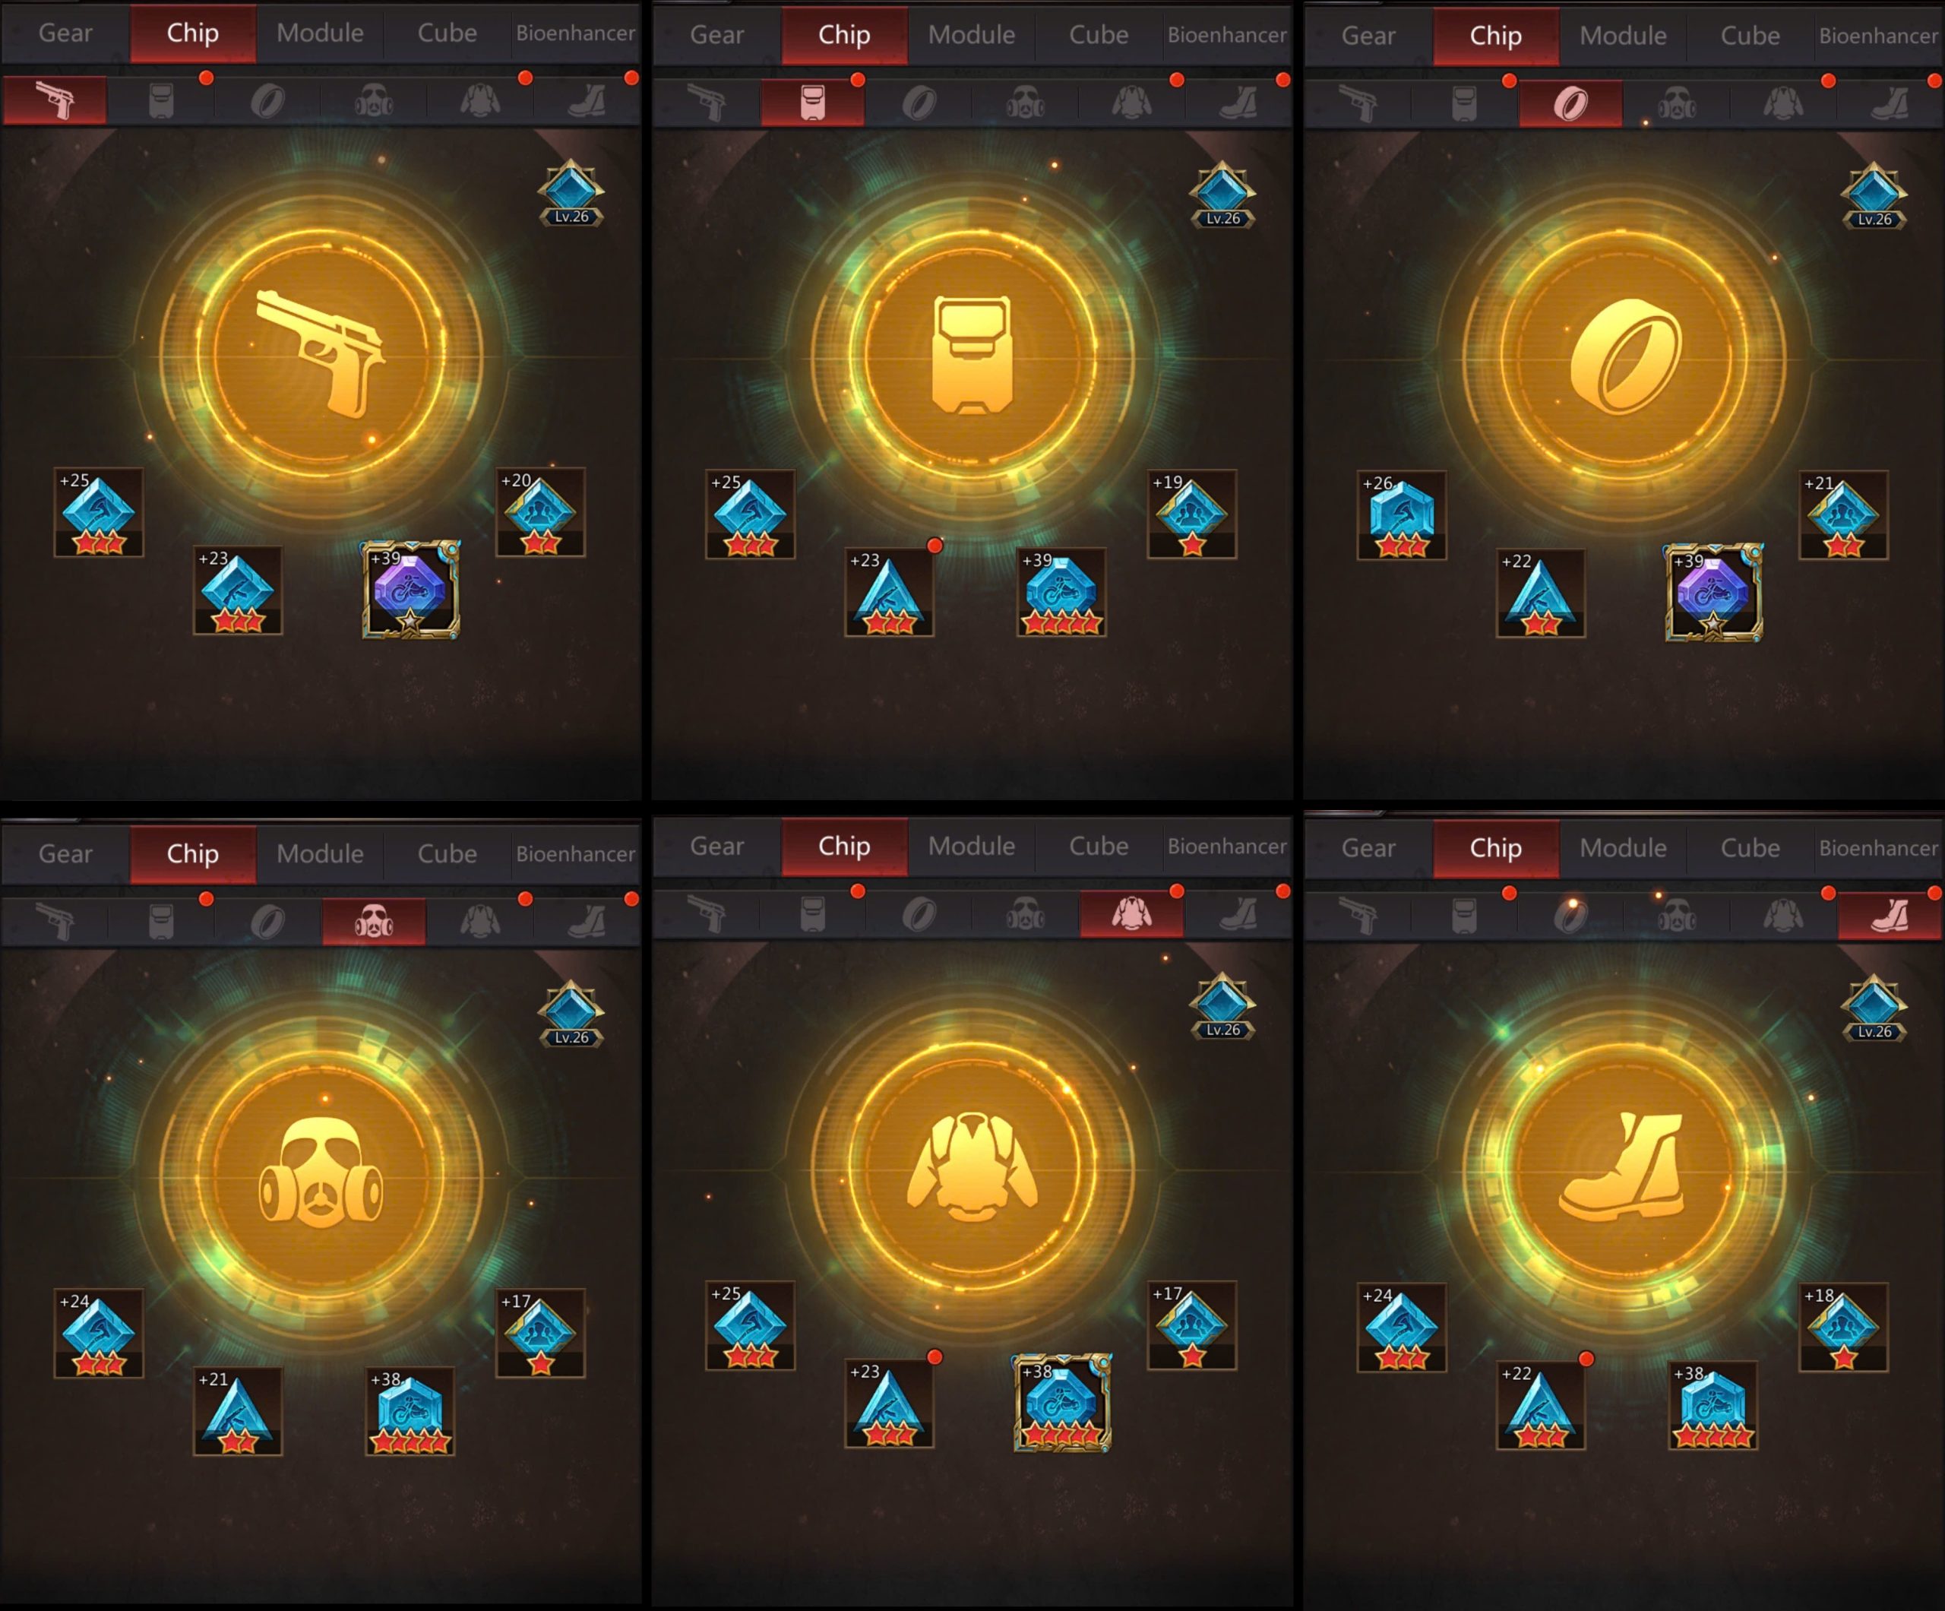Click the large golden backpack armor emblem
1945x1611 pixels.
click(x=972, y=355)
